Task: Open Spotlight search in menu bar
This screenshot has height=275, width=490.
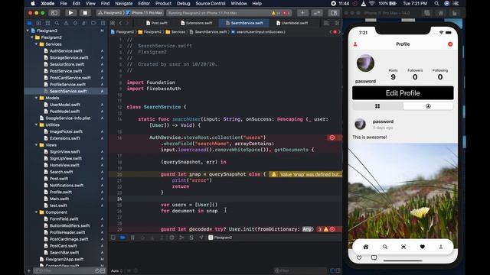Action: click(436, 3)
